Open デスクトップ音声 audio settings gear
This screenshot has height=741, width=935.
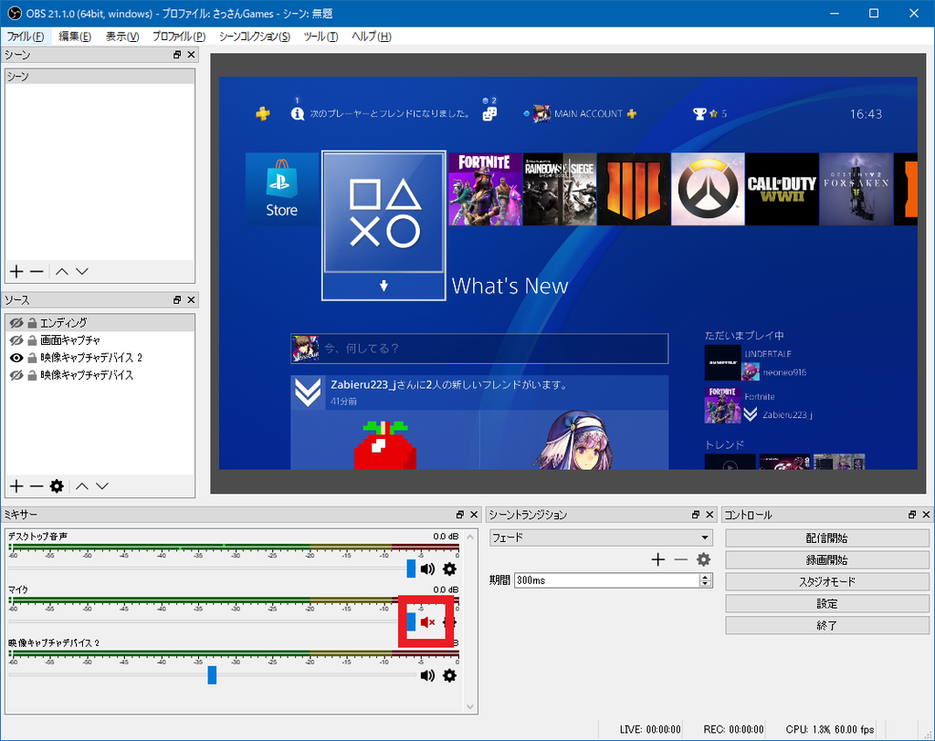[x=449, y=569]
